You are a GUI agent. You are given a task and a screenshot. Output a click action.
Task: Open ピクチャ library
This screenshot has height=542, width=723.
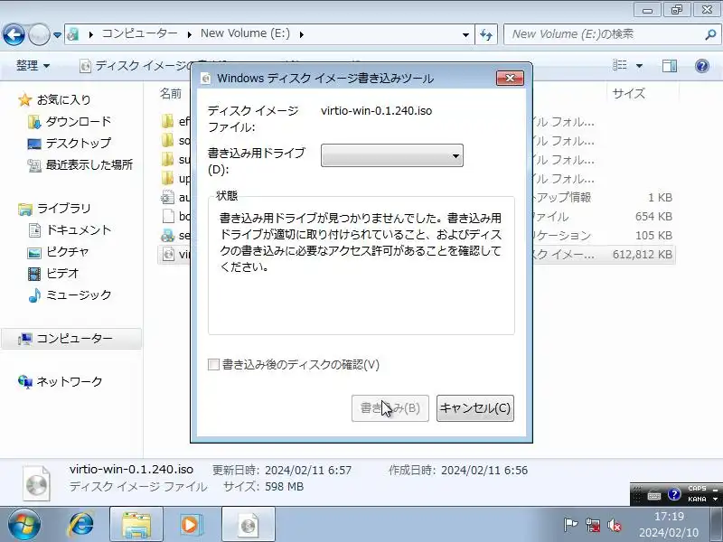tap(67, 252)
